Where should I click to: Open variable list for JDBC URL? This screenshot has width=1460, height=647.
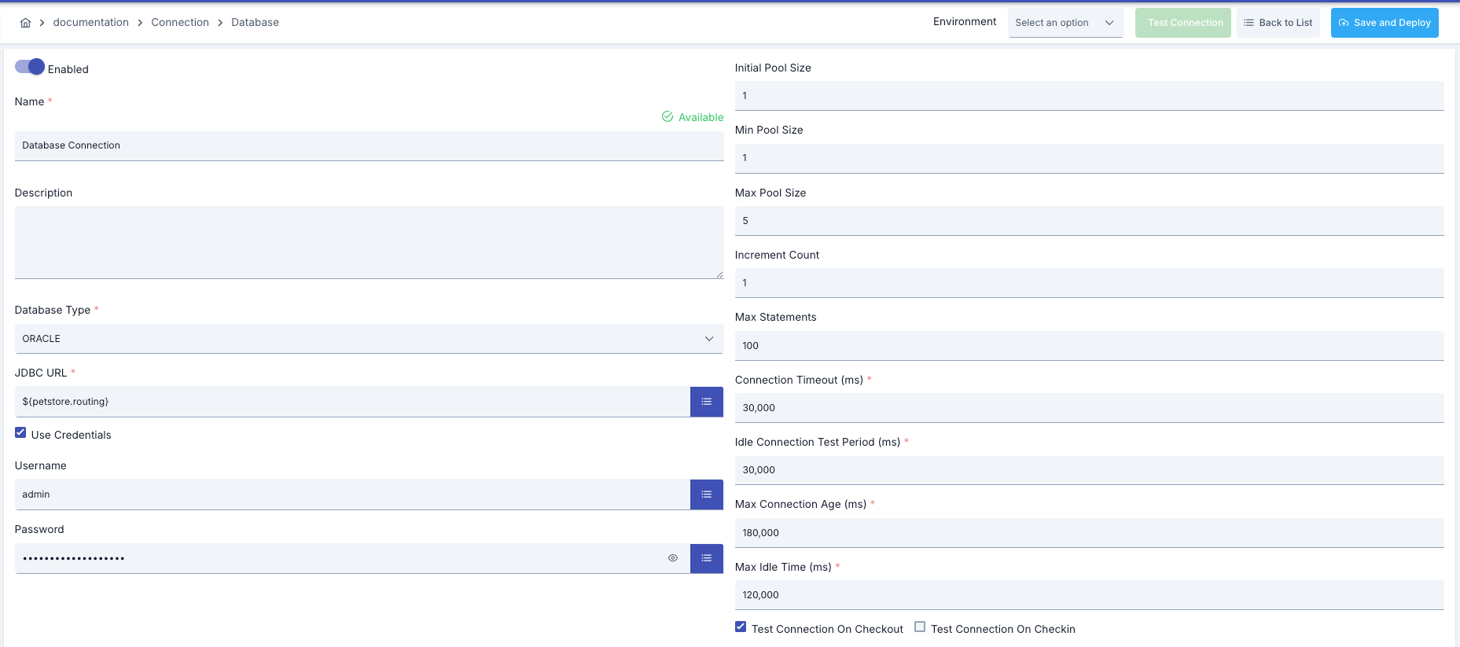coord(706,402)
